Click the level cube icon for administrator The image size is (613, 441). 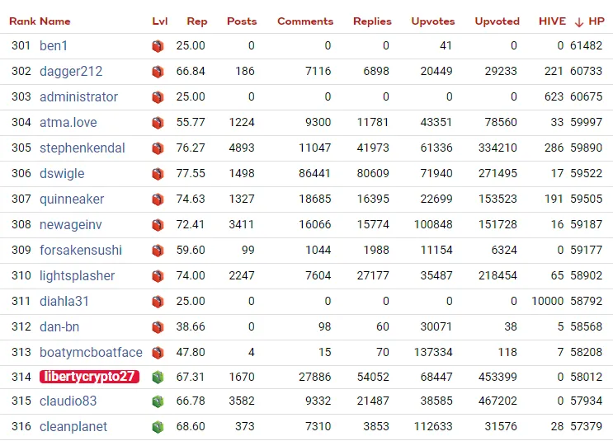coord(158,97)
